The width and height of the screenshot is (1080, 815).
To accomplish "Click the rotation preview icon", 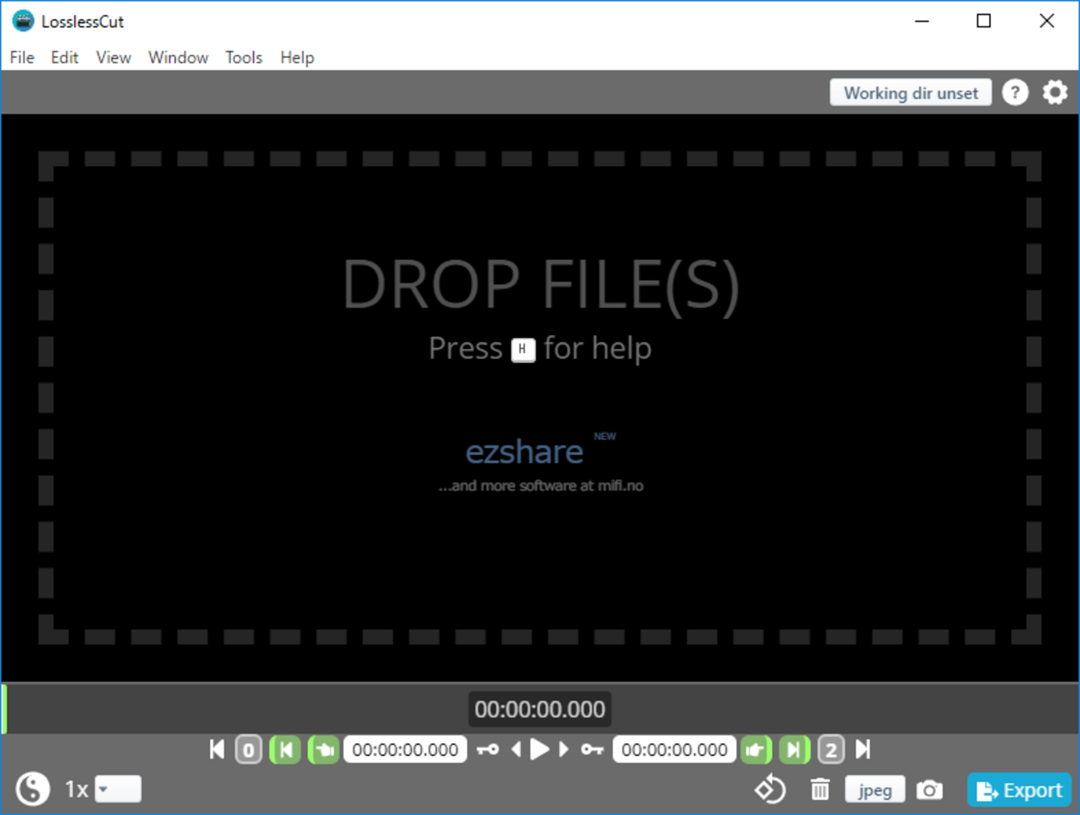I will (x=770, y=788).
